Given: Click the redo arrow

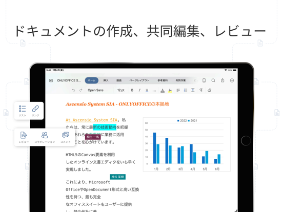Looking at the screenshot, I should [80, 90].
